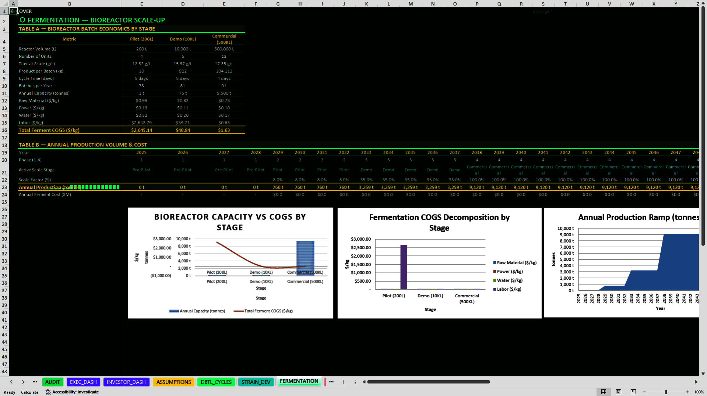Select the Annual Production Ramp chart
Image resolution: width=707 pixels, height=396 pixels.
click(622, 263)
